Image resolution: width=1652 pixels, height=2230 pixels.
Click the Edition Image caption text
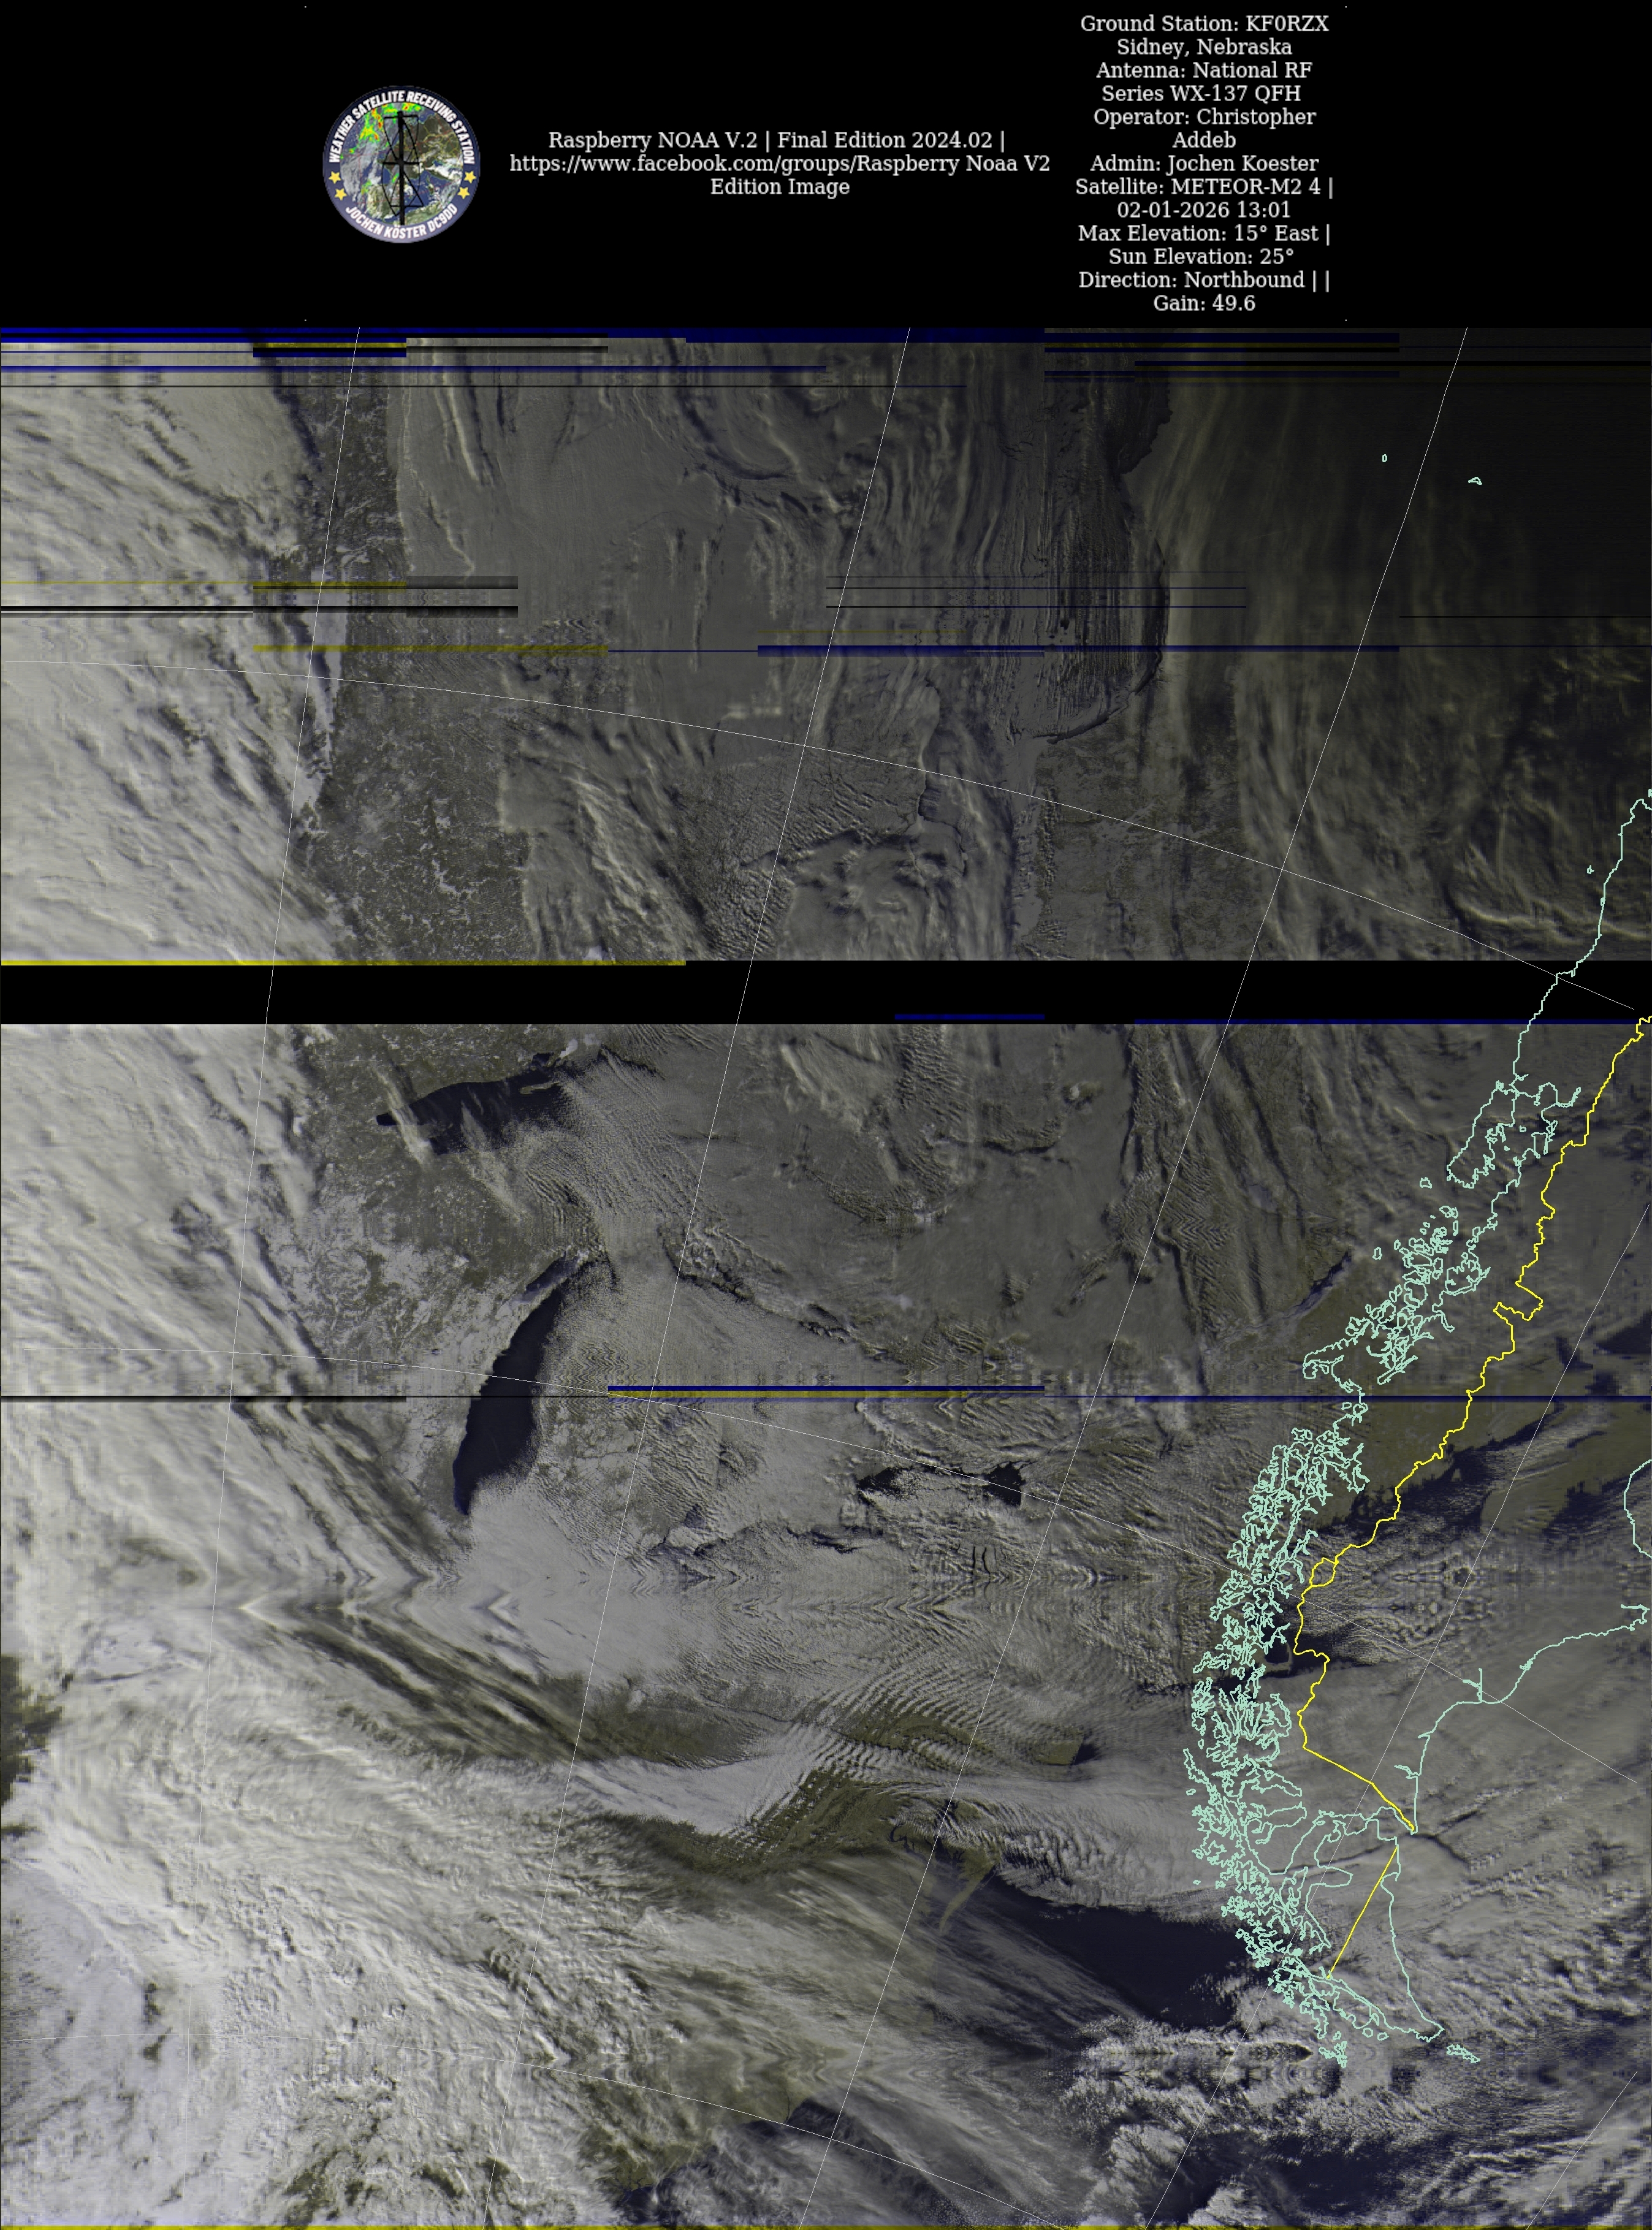779,187
